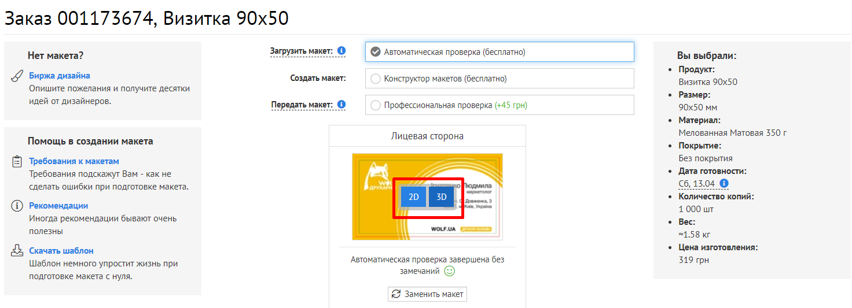
Task: Switch preview to 2D view
Action: tap(414, 197)
